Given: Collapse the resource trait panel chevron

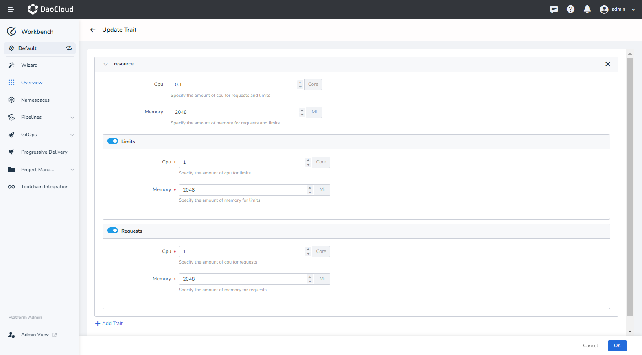Looking at the screenshot, I should click(x=106, y=64).
